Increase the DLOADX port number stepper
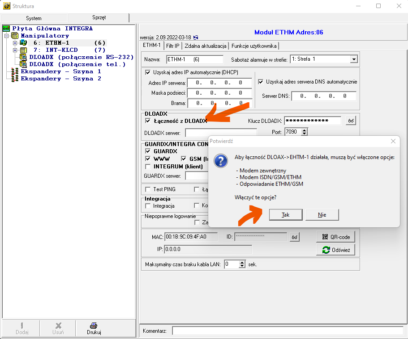 [305, 130]
